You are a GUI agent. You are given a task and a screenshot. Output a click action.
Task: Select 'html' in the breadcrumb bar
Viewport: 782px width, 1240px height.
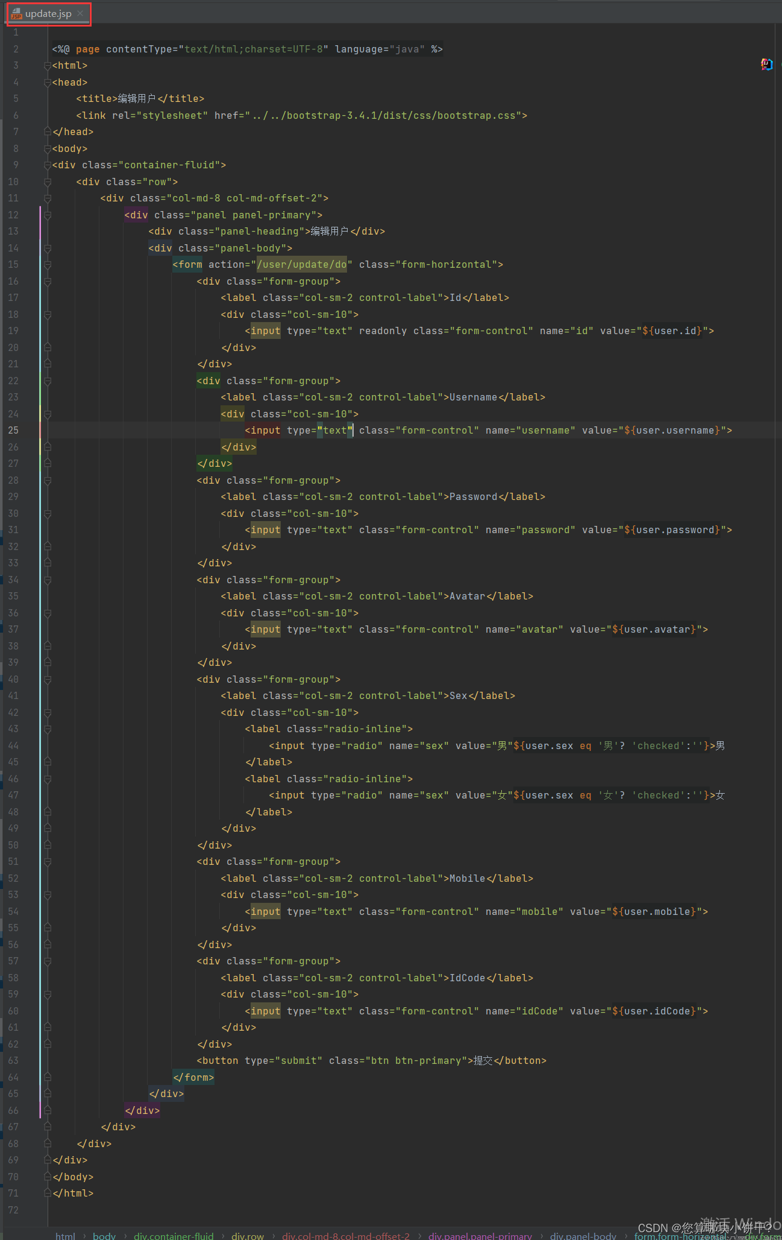pos(65,1235)
